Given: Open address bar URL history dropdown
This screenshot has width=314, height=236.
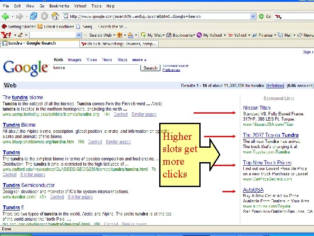Looking at the screenshot, I should [253, 17].
